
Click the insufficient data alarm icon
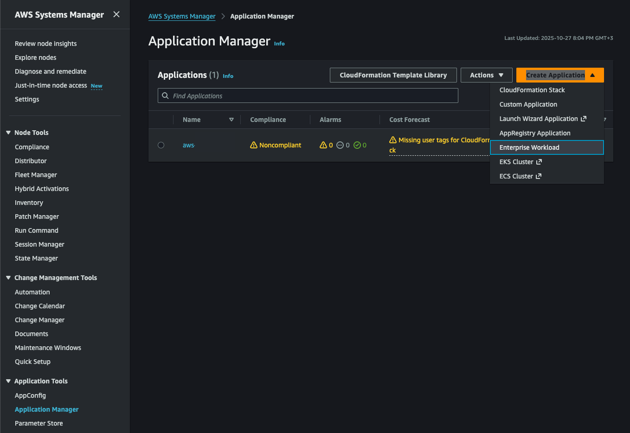click(x=340, y=145)
